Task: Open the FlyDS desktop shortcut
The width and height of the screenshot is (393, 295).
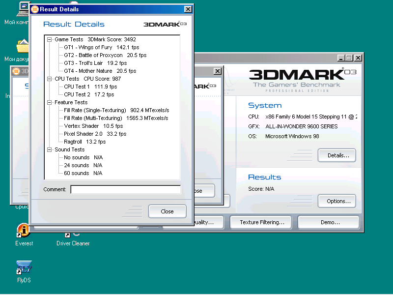Action: [x=24, y=268]
